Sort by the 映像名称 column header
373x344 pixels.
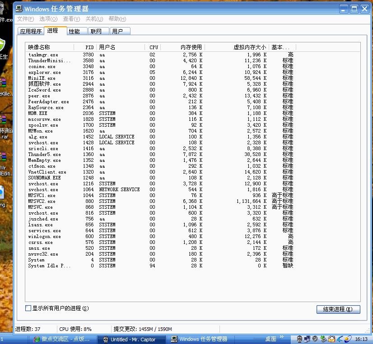pyautogui.click(x=50, y=47)
